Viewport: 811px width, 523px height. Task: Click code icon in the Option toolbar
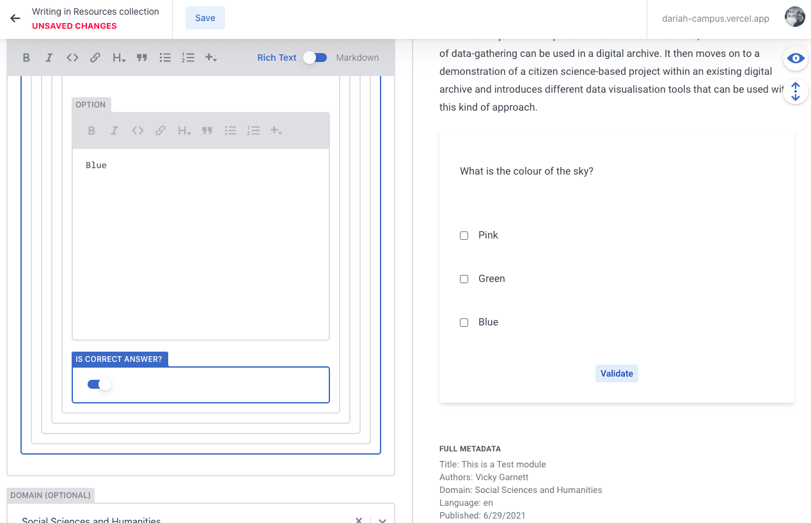coord(138,130)
